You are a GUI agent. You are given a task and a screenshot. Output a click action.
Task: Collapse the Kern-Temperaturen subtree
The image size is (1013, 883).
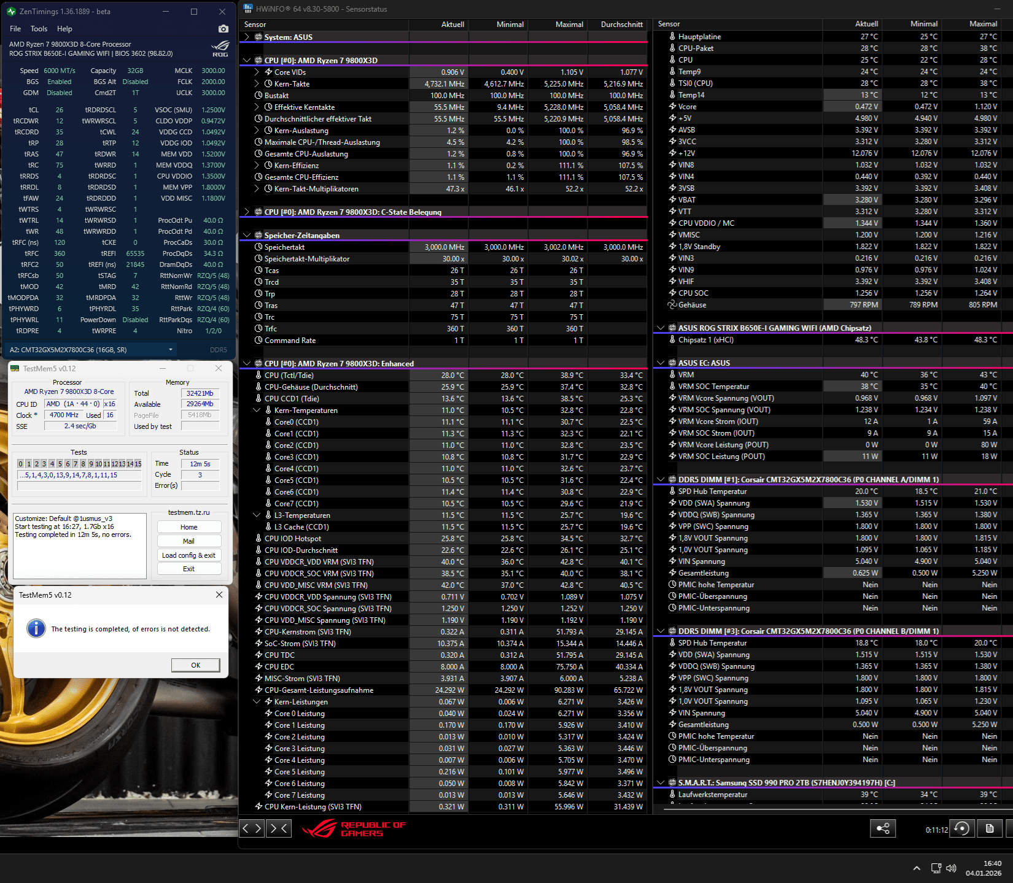(257, 410)
